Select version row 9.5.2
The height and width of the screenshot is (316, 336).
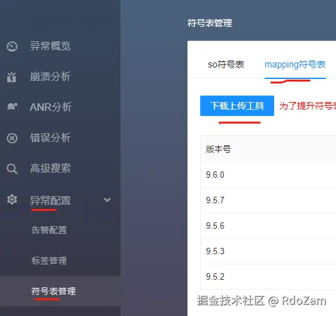point(268,276)
